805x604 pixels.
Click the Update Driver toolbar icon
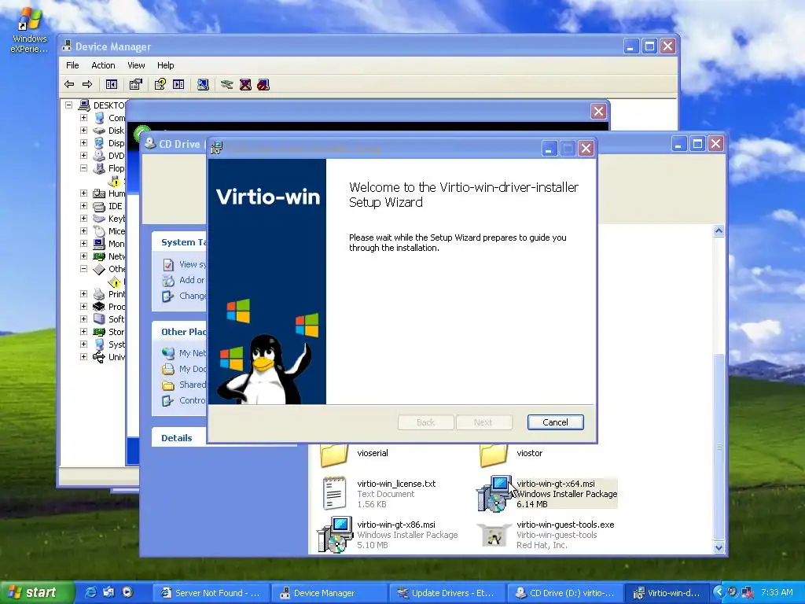click(227, 84)
